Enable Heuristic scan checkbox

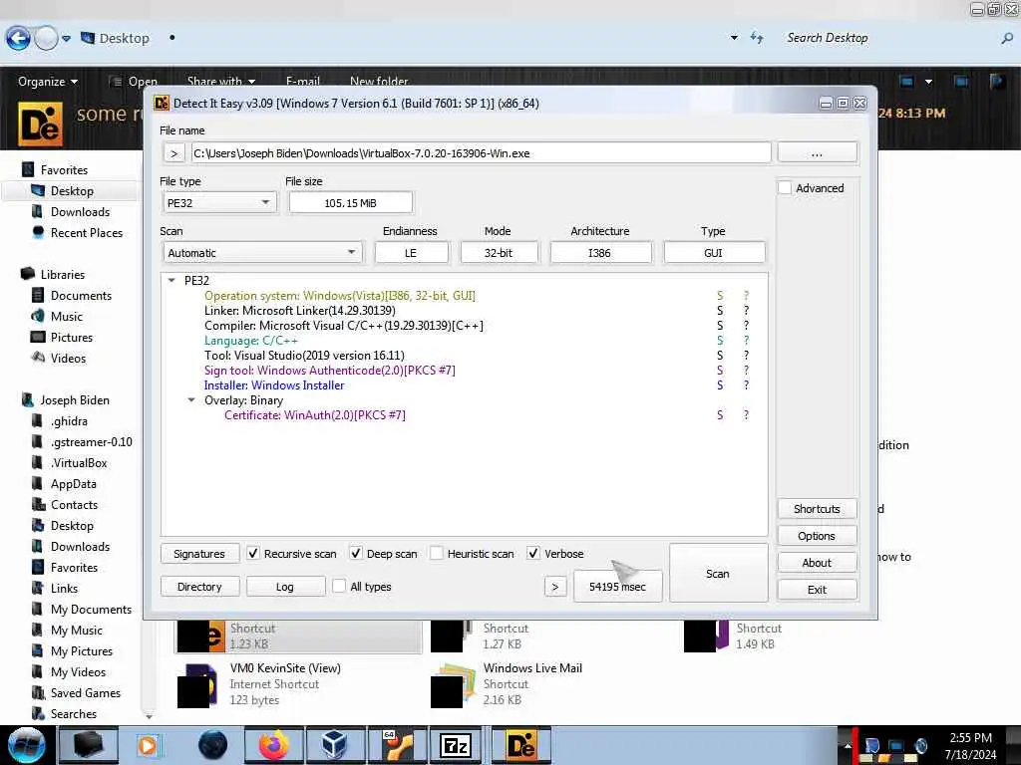[x=437, y=554]
